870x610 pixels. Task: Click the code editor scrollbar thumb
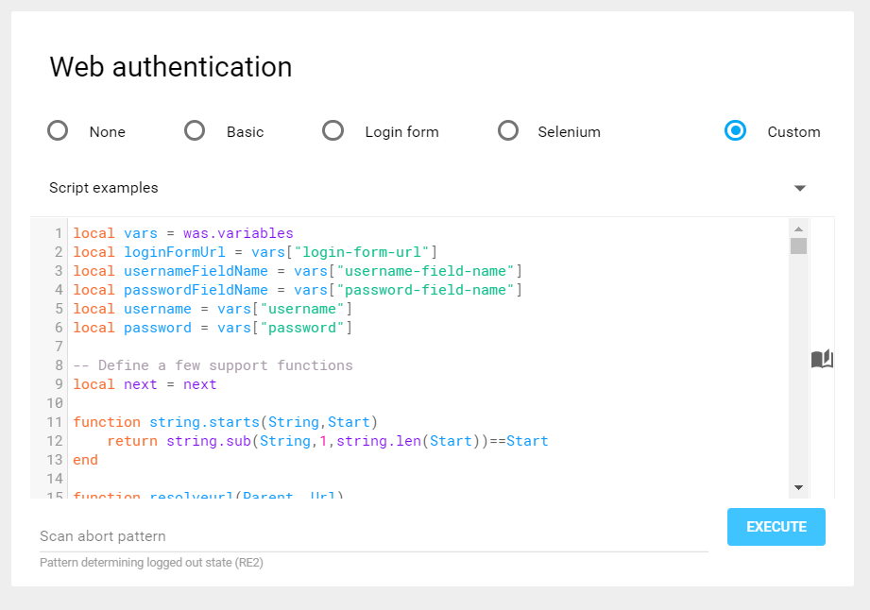click(798, 246)
